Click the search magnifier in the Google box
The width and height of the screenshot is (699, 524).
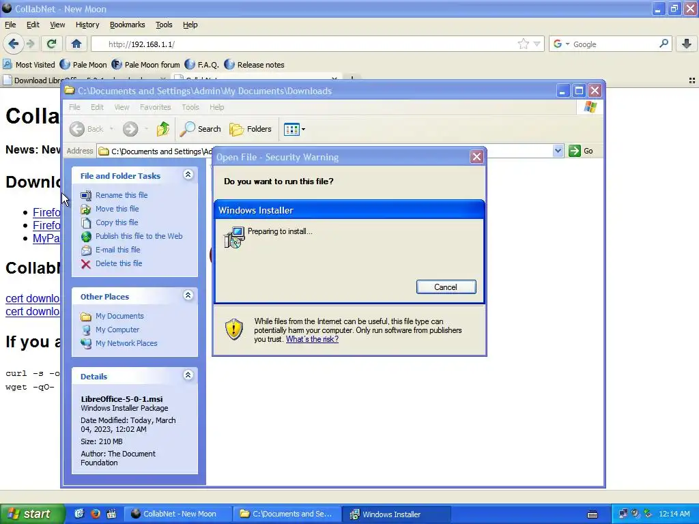click(x=664, y=44)
